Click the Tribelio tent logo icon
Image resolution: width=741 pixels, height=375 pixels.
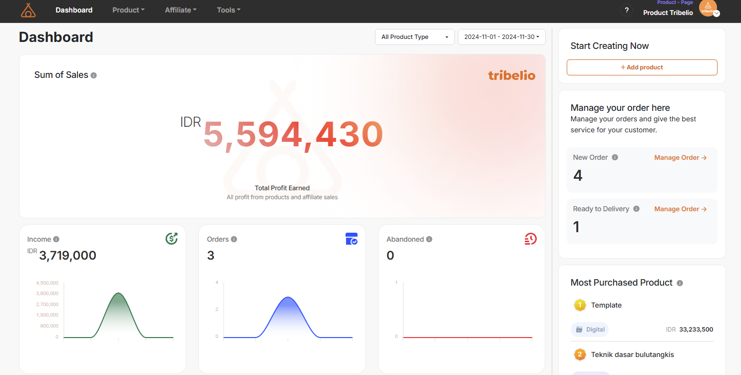pos(28,10)
